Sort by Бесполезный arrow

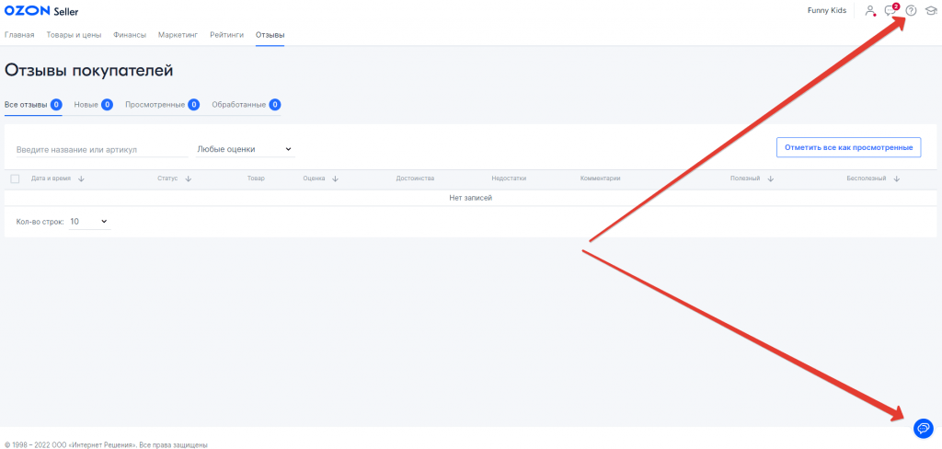coord(896,178)
